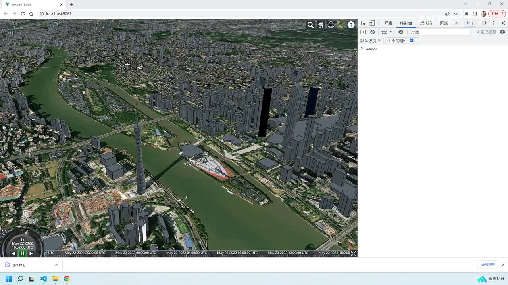
Task: Create a live expression with eye icon
Action: click(x=401, y=32)
